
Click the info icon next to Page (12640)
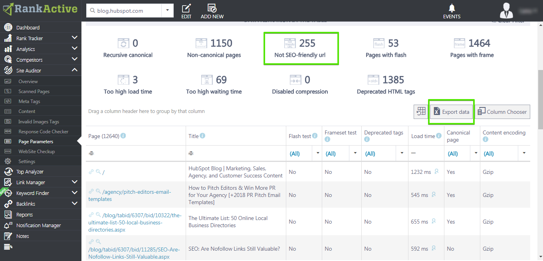[123, 136]
